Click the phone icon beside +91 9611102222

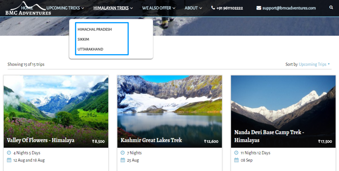pyautogui.click(x=213, y=8)
